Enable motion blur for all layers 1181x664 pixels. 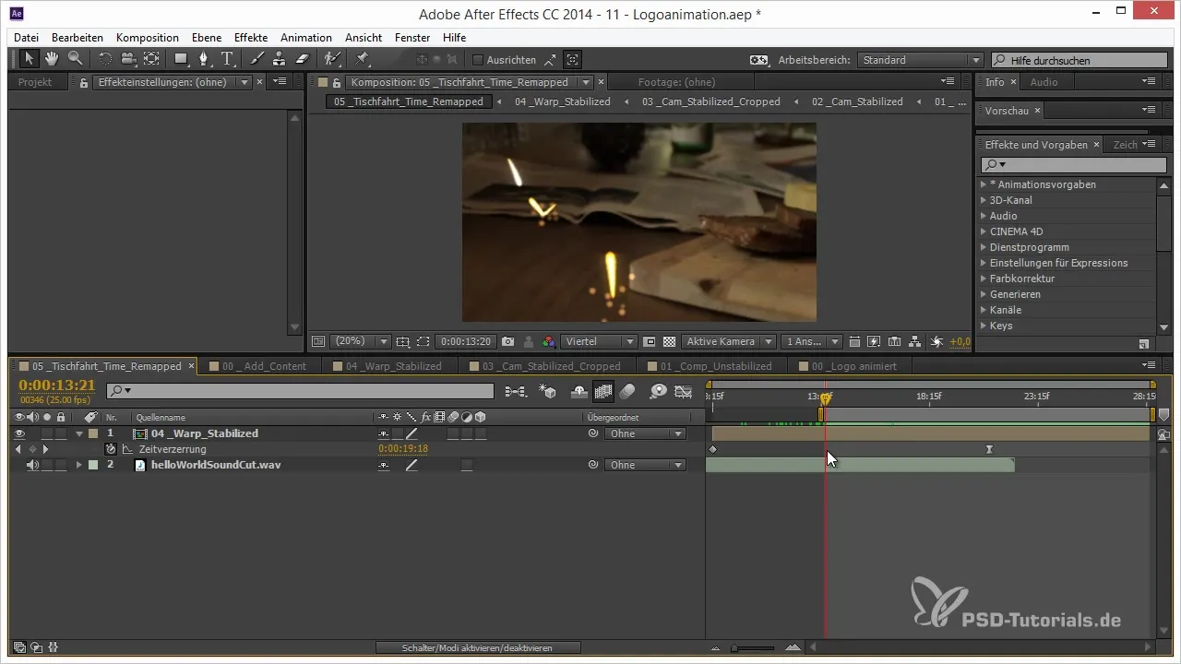pos(627,391)
